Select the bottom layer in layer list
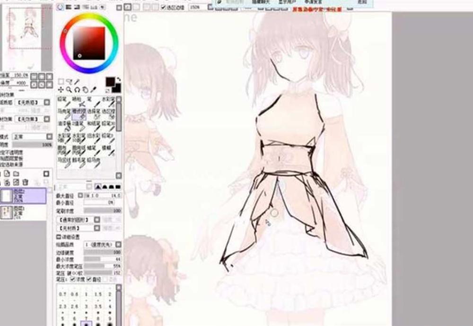 (24, 212)
